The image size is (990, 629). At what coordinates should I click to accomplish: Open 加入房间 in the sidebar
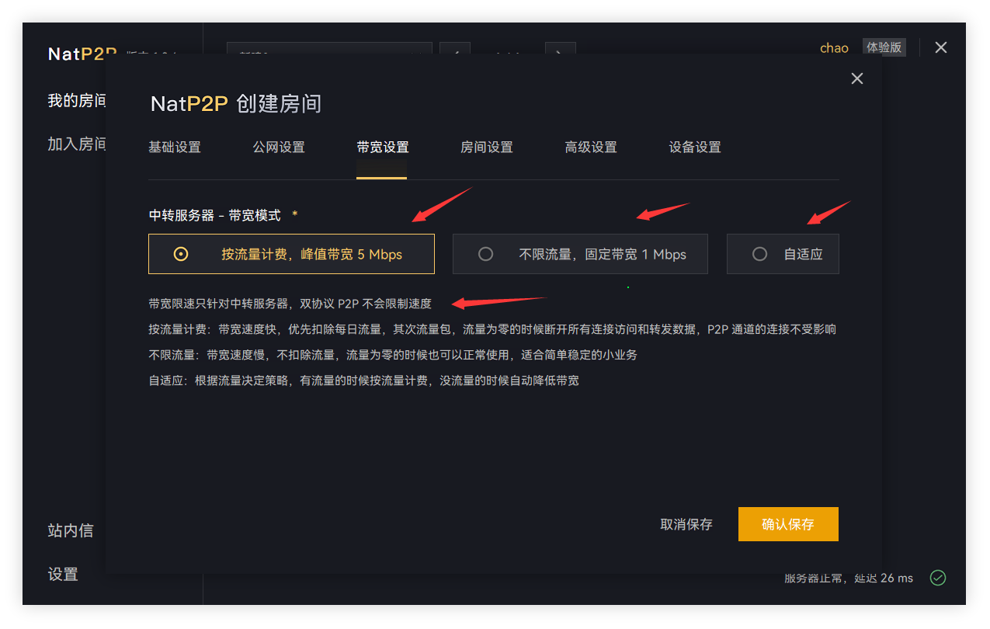(x=77, y=144)
